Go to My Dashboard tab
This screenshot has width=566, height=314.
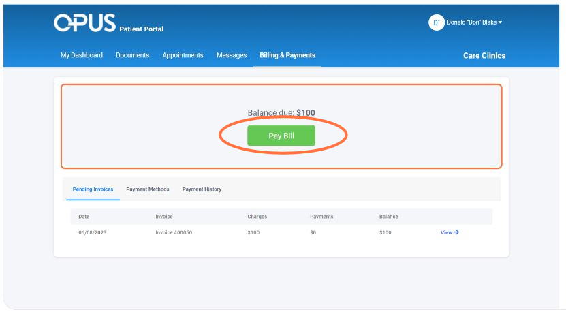coord(81,55)
